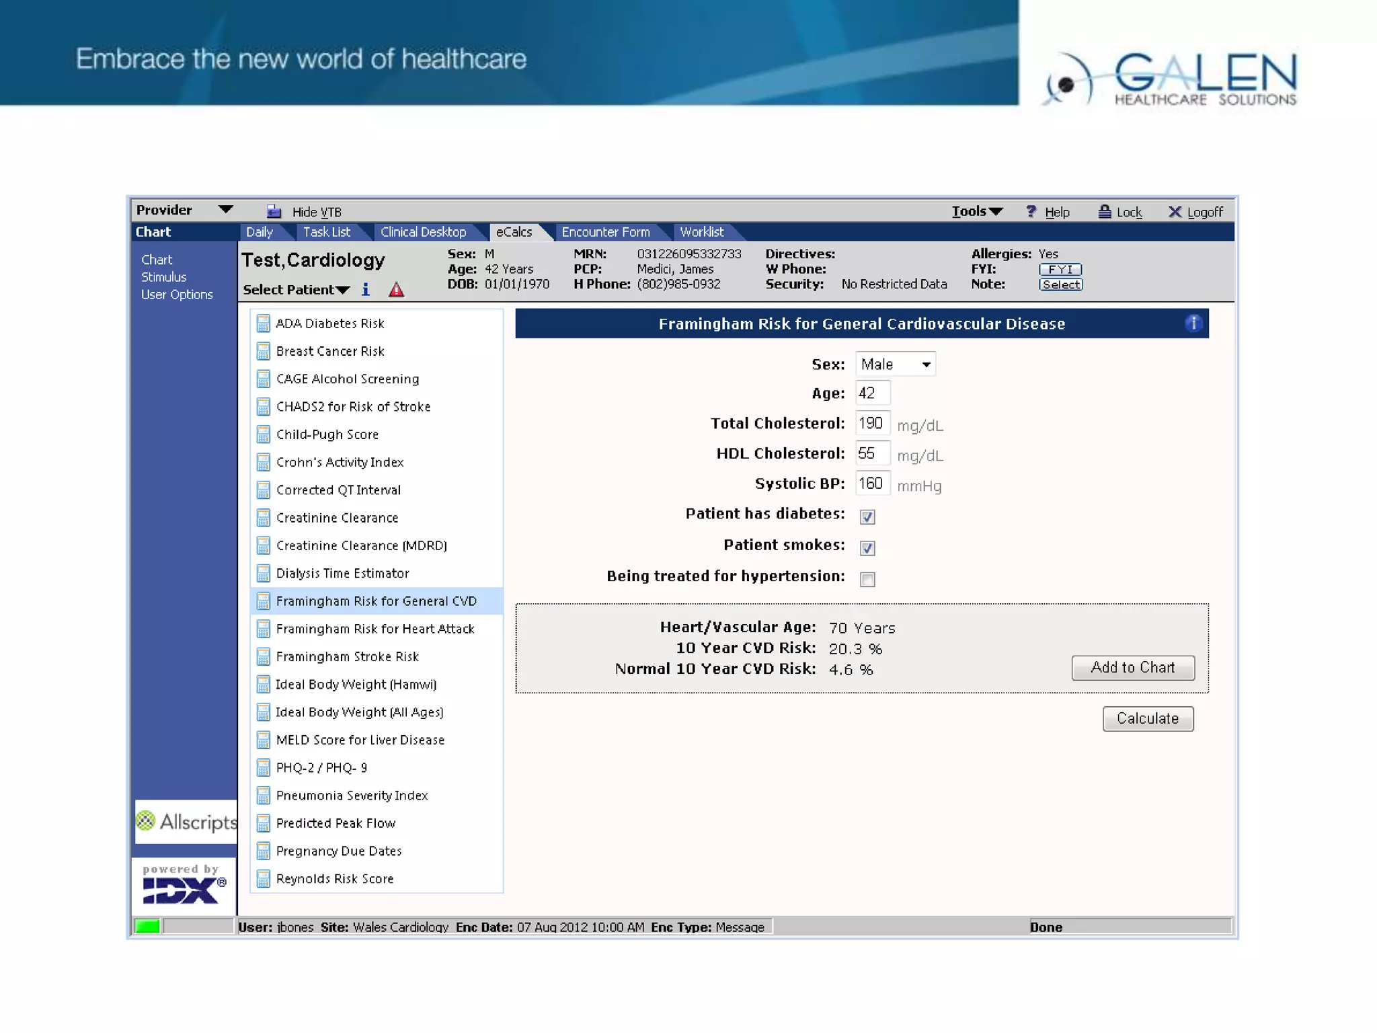Enable Being treated for hypertension checkbox
Screen dimensions: 1377x1033
pos(867,579)
